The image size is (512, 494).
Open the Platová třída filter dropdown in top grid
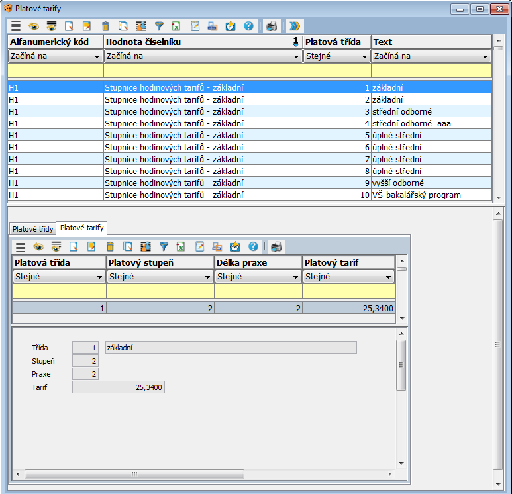(364, 57)
